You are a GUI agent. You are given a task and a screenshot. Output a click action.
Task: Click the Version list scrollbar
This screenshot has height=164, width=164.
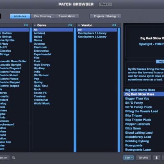tap(119, 90)
